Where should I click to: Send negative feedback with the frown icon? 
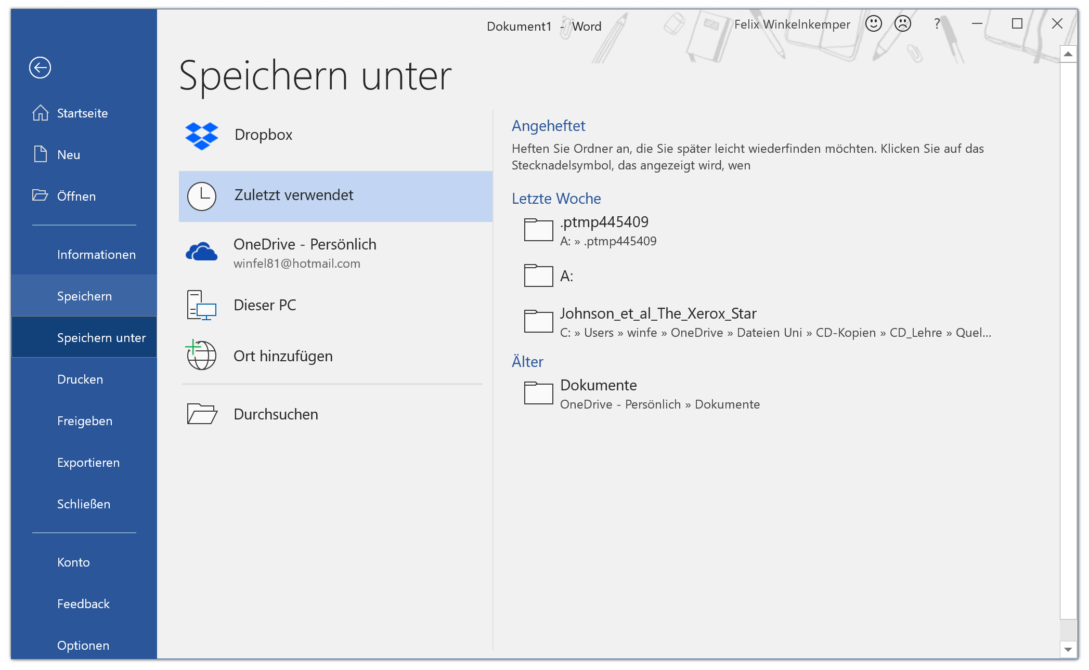click(902, 23)
